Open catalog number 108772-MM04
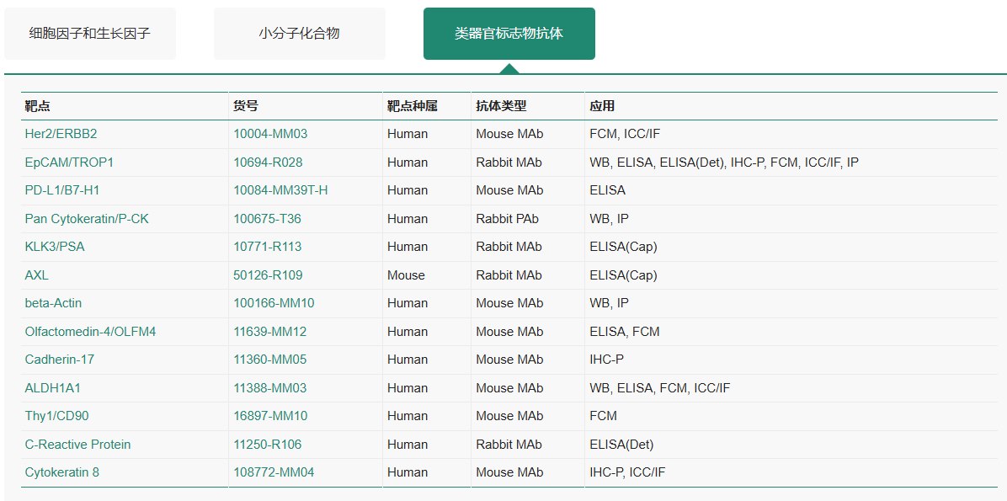The width and height of the screenshot is (1007, 501). click(x=274, y=472)
